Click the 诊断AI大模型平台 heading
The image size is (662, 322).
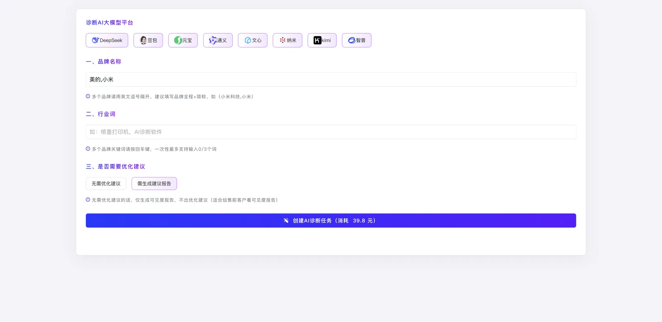[109, 23]
